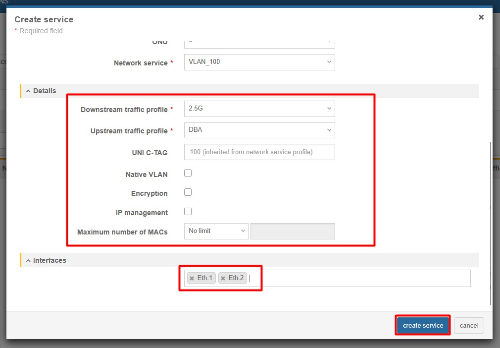
Task: Remove the Eth.1 interface tag
Action: [192, 278]
